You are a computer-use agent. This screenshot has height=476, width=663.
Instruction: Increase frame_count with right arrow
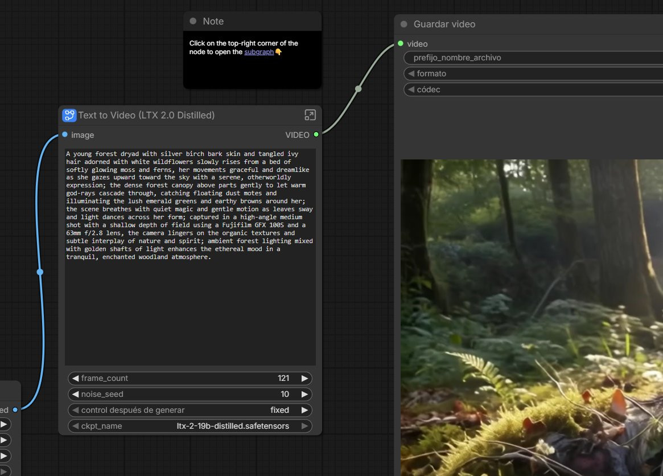click(x=304, y=378)
